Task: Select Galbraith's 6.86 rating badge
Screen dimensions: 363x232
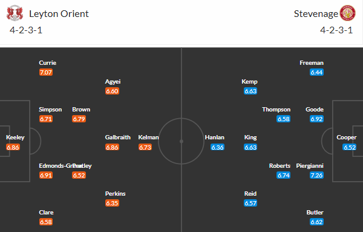Action: pos(112,147)
